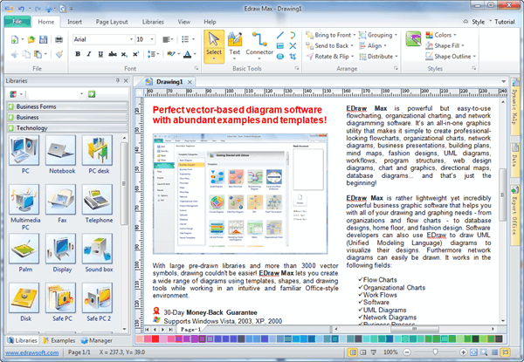Visit the www.edrawsoft.com link
The width and height of the screenshot is (524, 362).
30,352
